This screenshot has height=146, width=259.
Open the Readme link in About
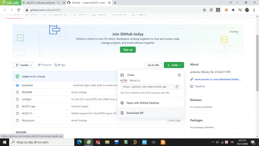coord(200,87)
